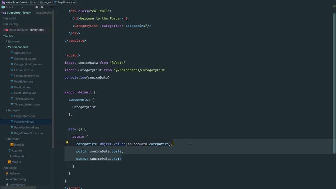Open PostListItem.vue in the tree
Screen dimensions: 336x189
(x=25, y=93)
